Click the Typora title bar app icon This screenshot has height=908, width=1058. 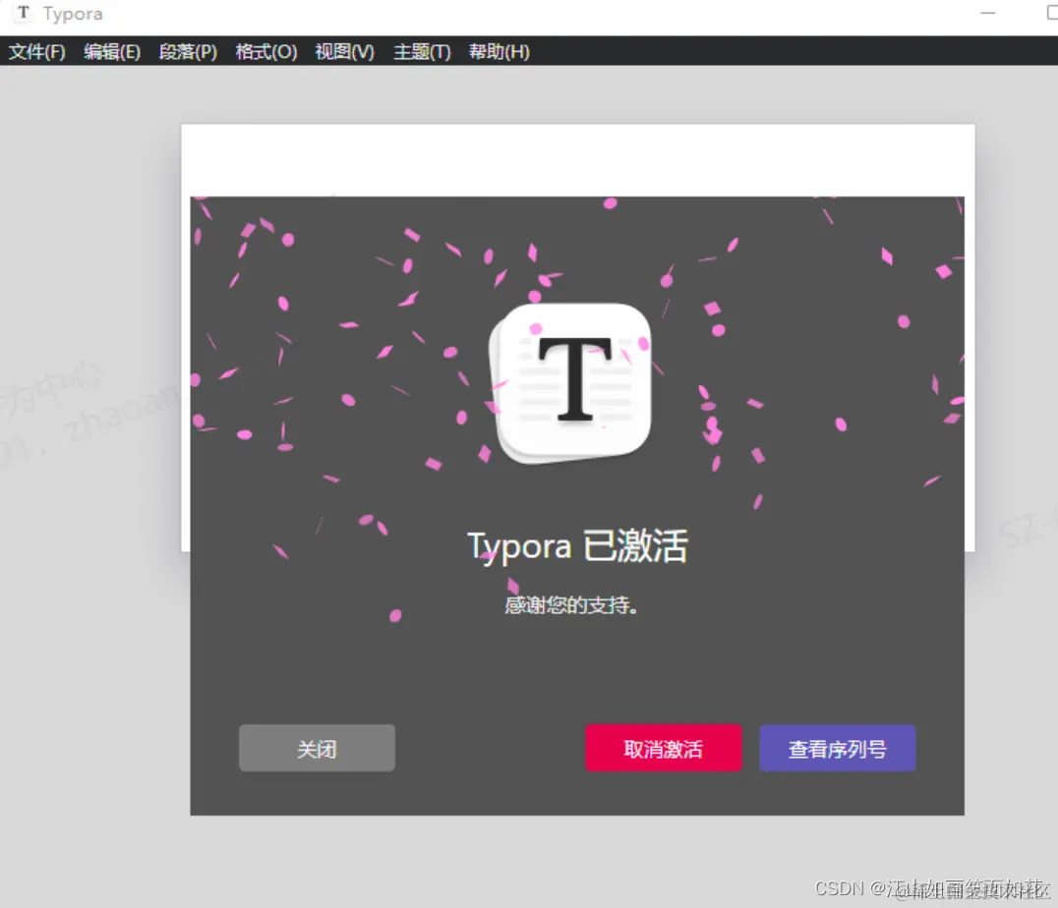coord(24,13)
